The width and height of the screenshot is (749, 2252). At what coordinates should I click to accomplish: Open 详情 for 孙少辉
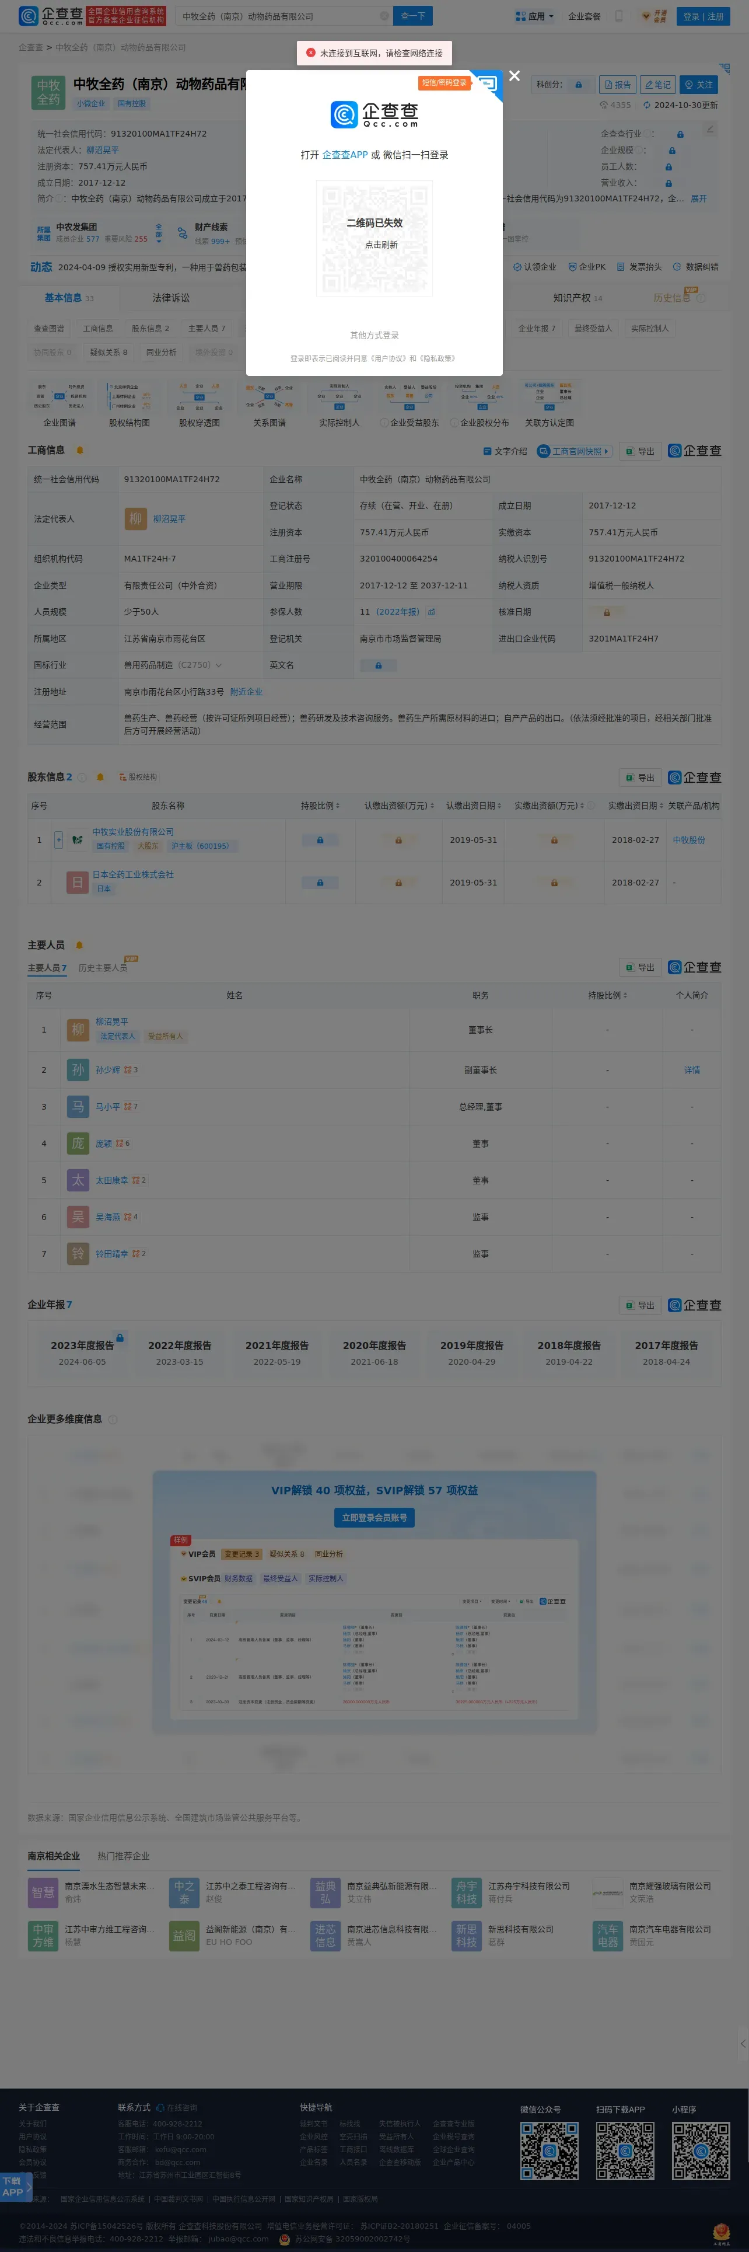tap(691, 1070)
